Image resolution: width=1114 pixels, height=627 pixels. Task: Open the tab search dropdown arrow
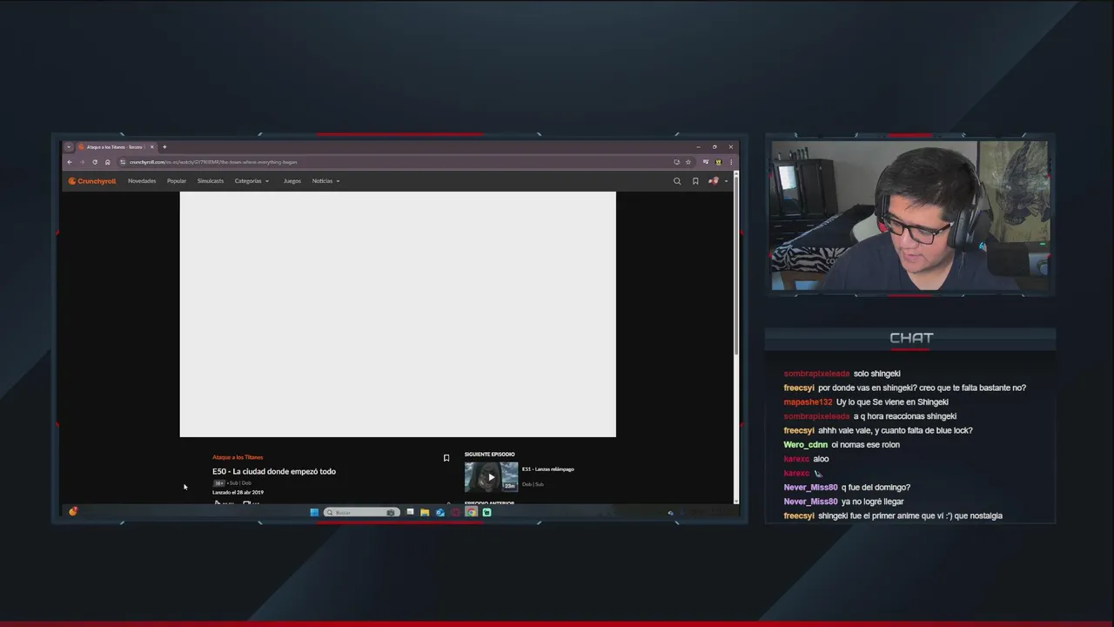pyautogui.click(x=69, y=147)
